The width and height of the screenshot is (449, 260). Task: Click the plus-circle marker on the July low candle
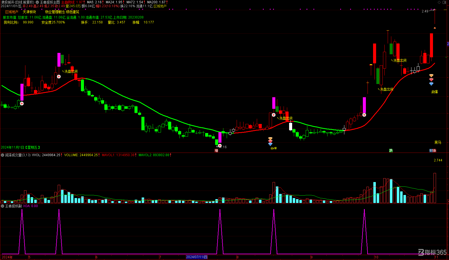[x=220, y=146]
